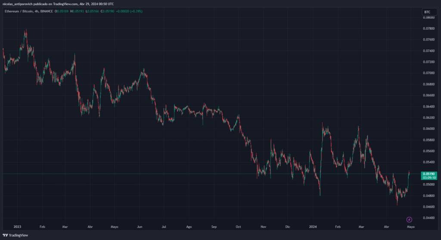The image size is (441, 240).
Task: Select the Jun label on time axis
Action: pos(139,226)
